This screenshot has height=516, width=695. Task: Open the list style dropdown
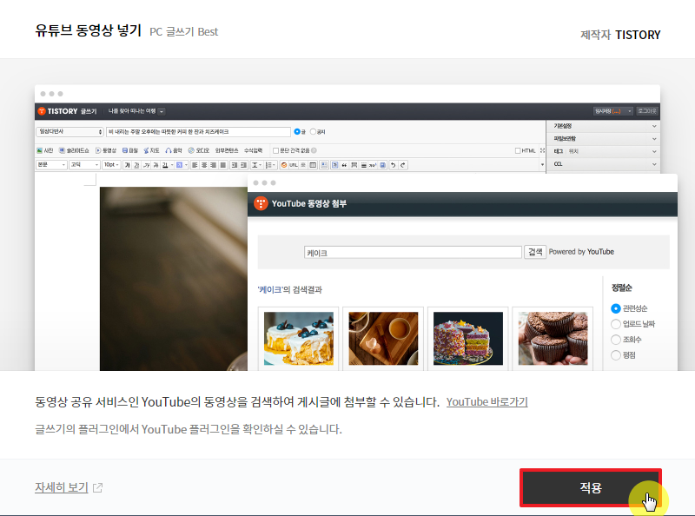click(270, 165)
